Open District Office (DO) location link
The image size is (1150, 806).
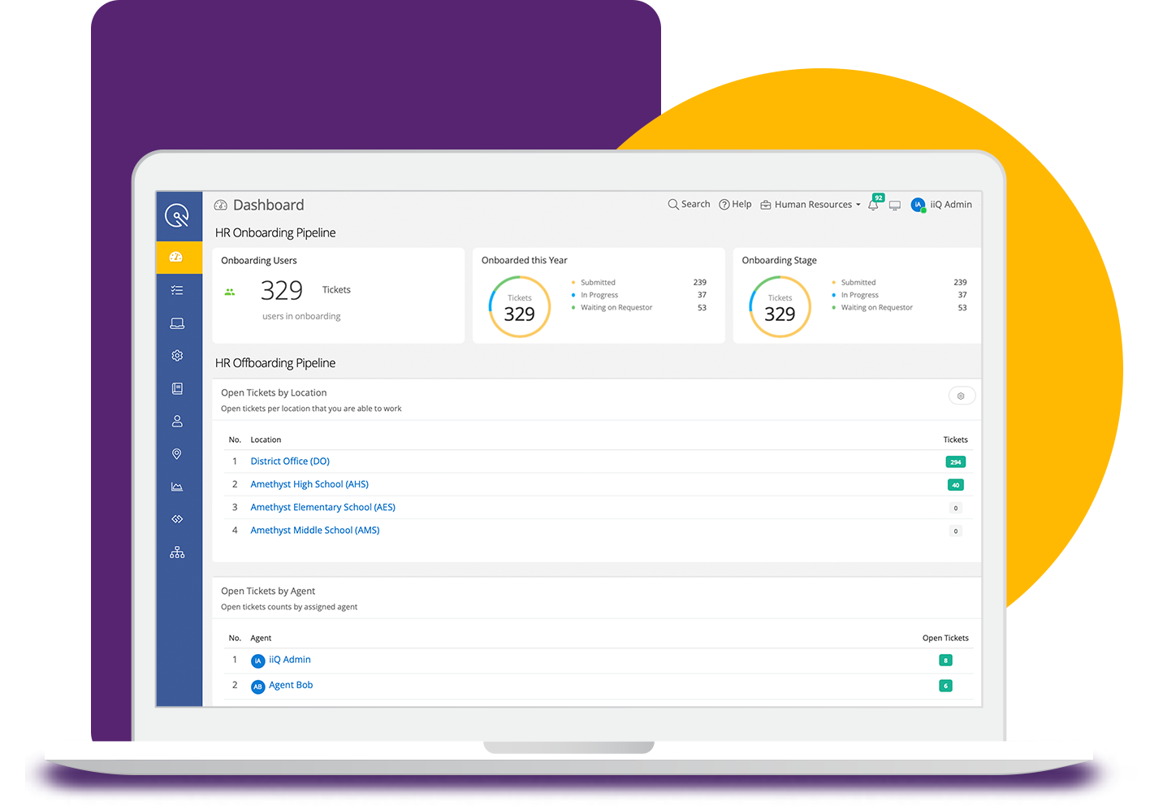tap(290, 461)
